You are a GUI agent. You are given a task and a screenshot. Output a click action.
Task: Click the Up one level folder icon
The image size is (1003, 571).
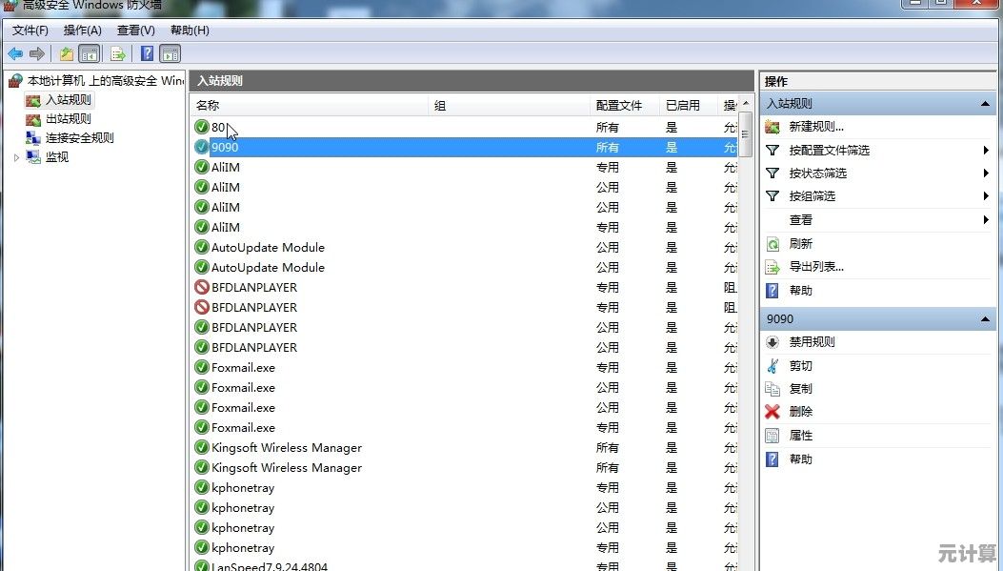pos(66,53)
